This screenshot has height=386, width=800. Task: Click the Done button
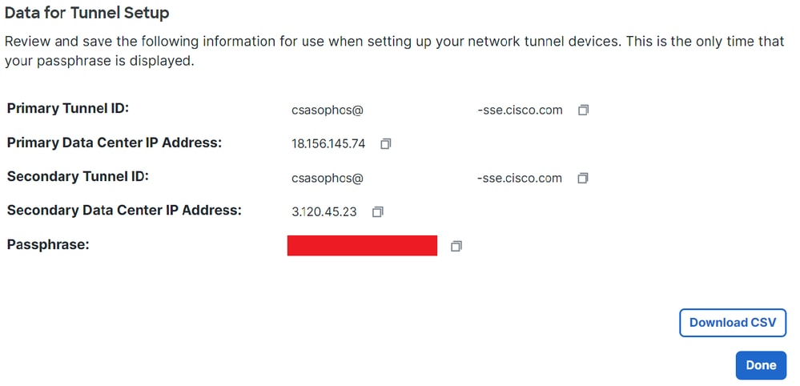point(761,365)
